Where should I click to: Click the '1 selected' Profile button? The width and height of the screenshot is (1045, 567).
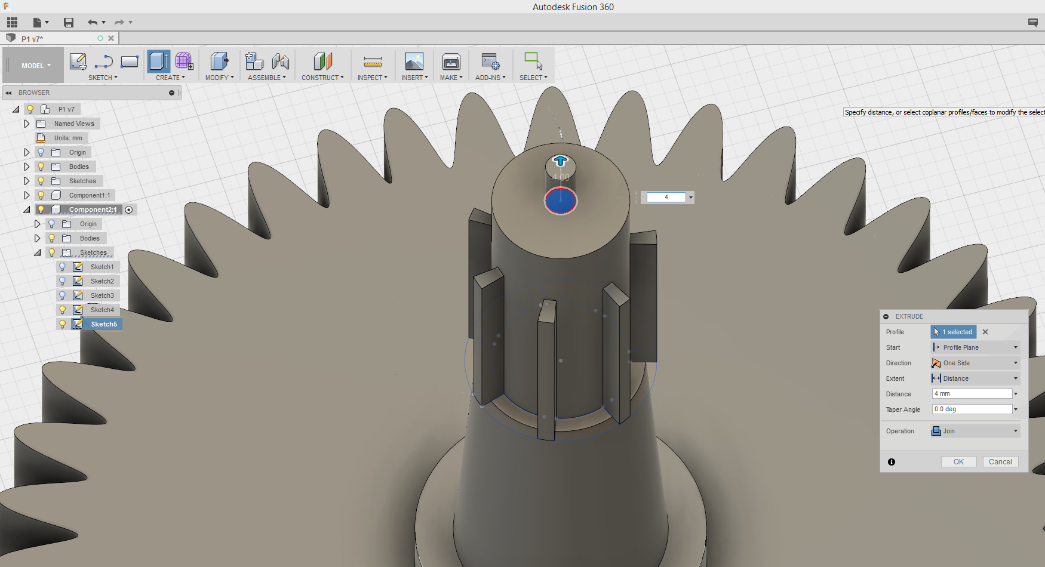point(954,332)
